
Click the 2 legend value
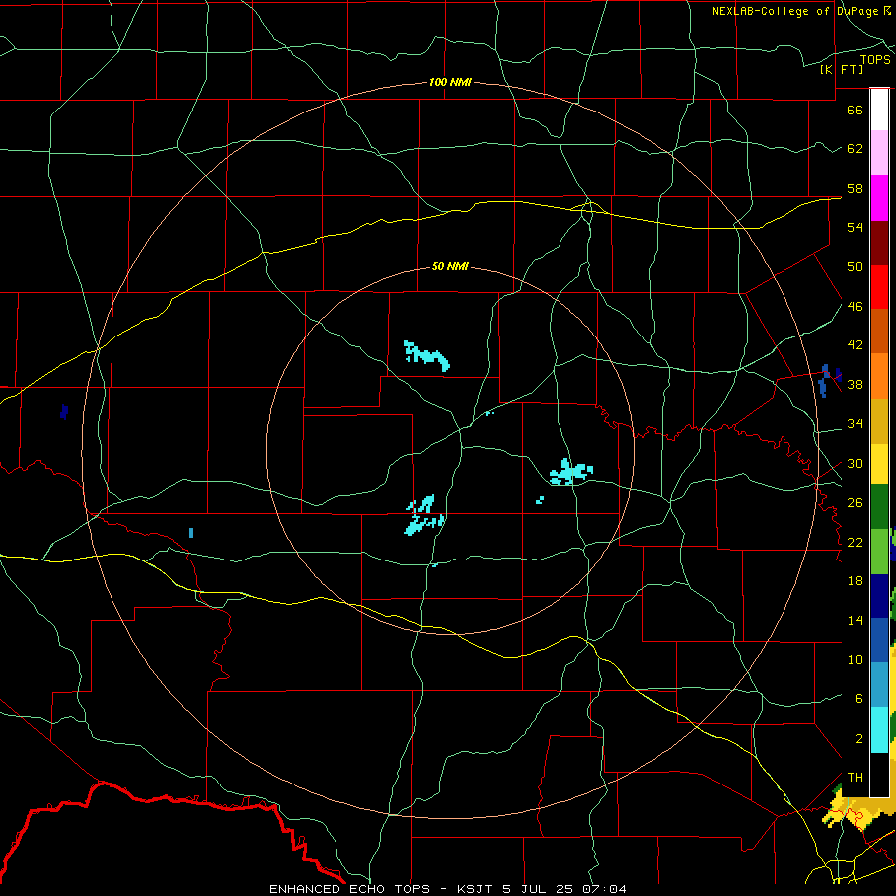[858, 738]
